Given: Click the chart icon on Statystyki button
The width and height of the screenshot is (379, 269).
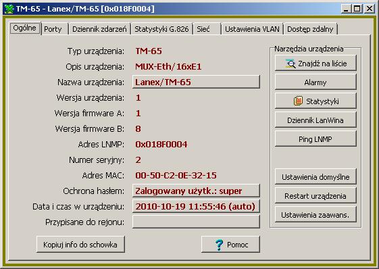Looking at the screenshot, I should click(x=299, y=101).
